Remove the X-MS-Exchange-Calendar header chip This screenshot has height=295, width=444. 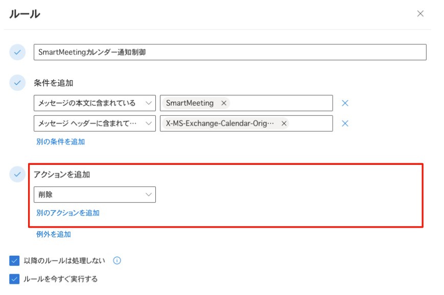coord(284,124)
